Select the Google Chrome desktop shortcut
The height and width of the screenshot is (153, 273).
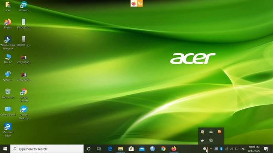click(x=24, y=95)
